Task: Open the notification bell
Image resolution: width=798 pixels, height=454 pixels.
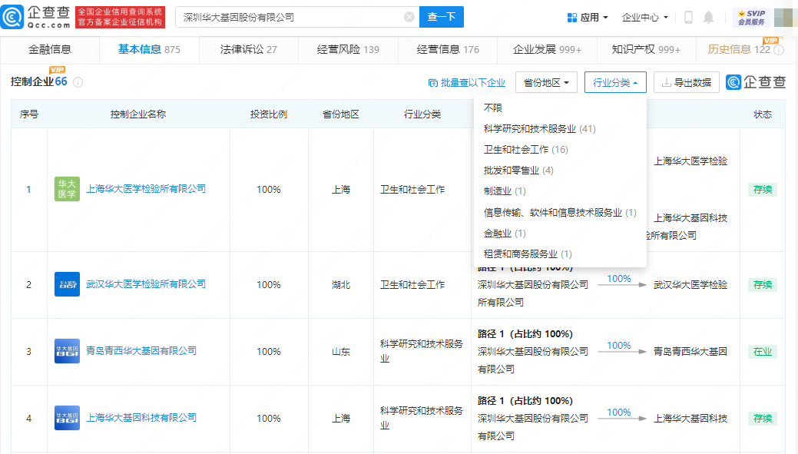Action: click(x=708, y=18)
